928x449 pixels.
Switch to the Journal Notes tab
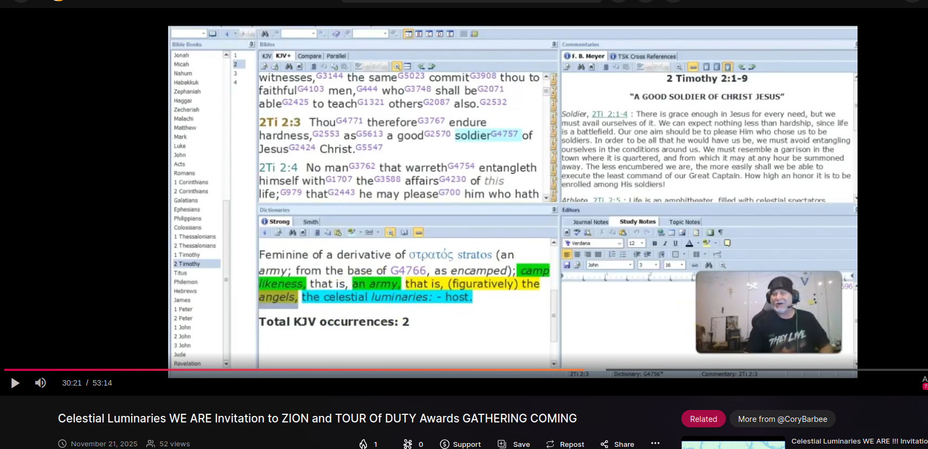590,222
